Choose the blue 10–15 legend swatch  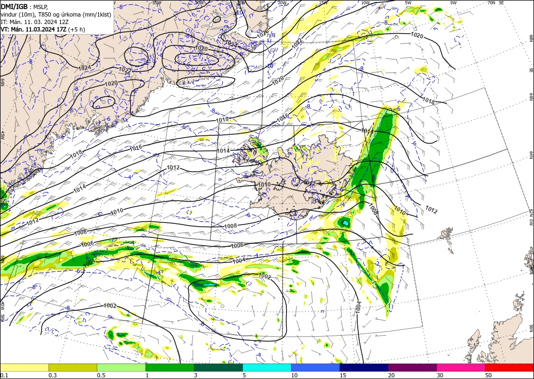coord(316,367)
